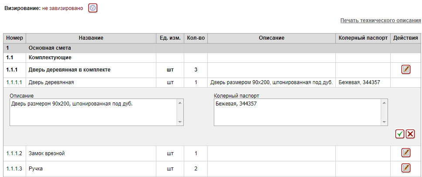Open item number 1.1.1.3 link
The height and width of the screenshot is (177, 422).
point(14,168)
